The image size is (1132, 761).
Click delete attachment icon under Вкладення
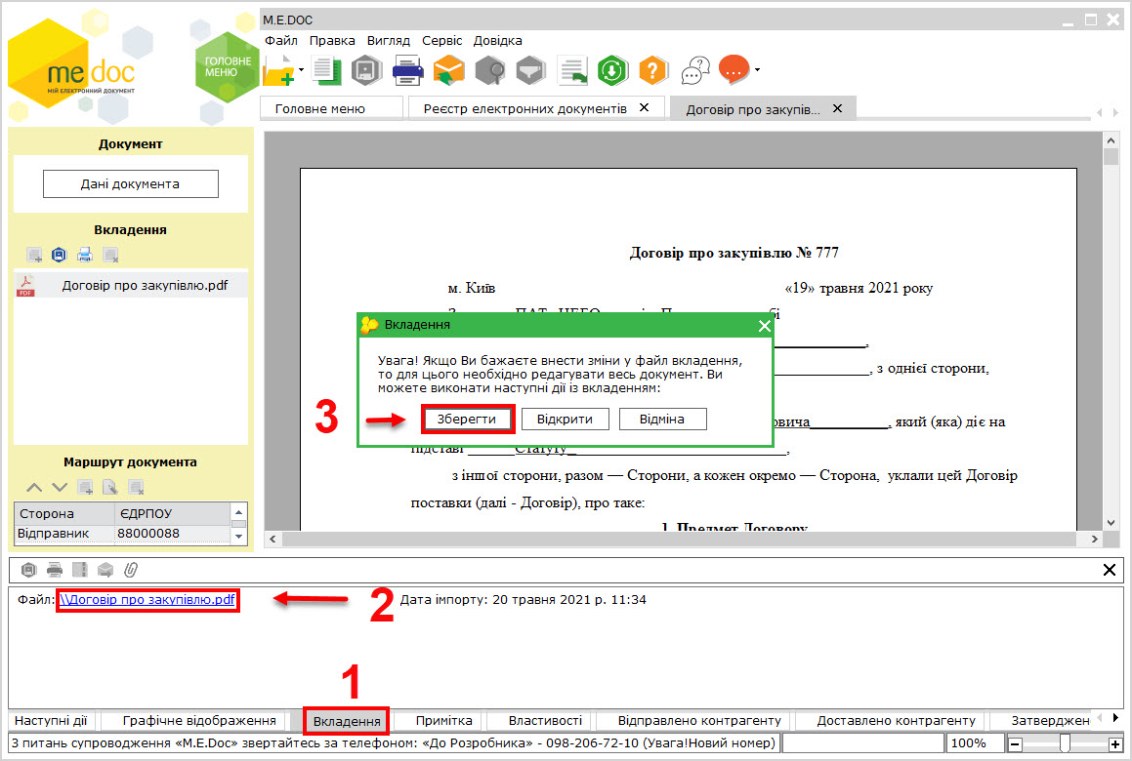pyautogui.click(x=110, y=255)
